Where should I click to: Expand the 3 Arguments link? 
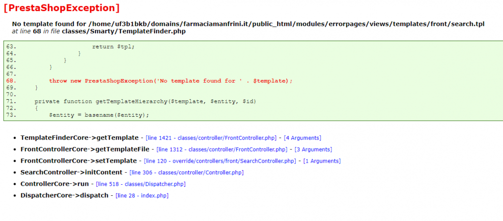(x=313, y=150)
